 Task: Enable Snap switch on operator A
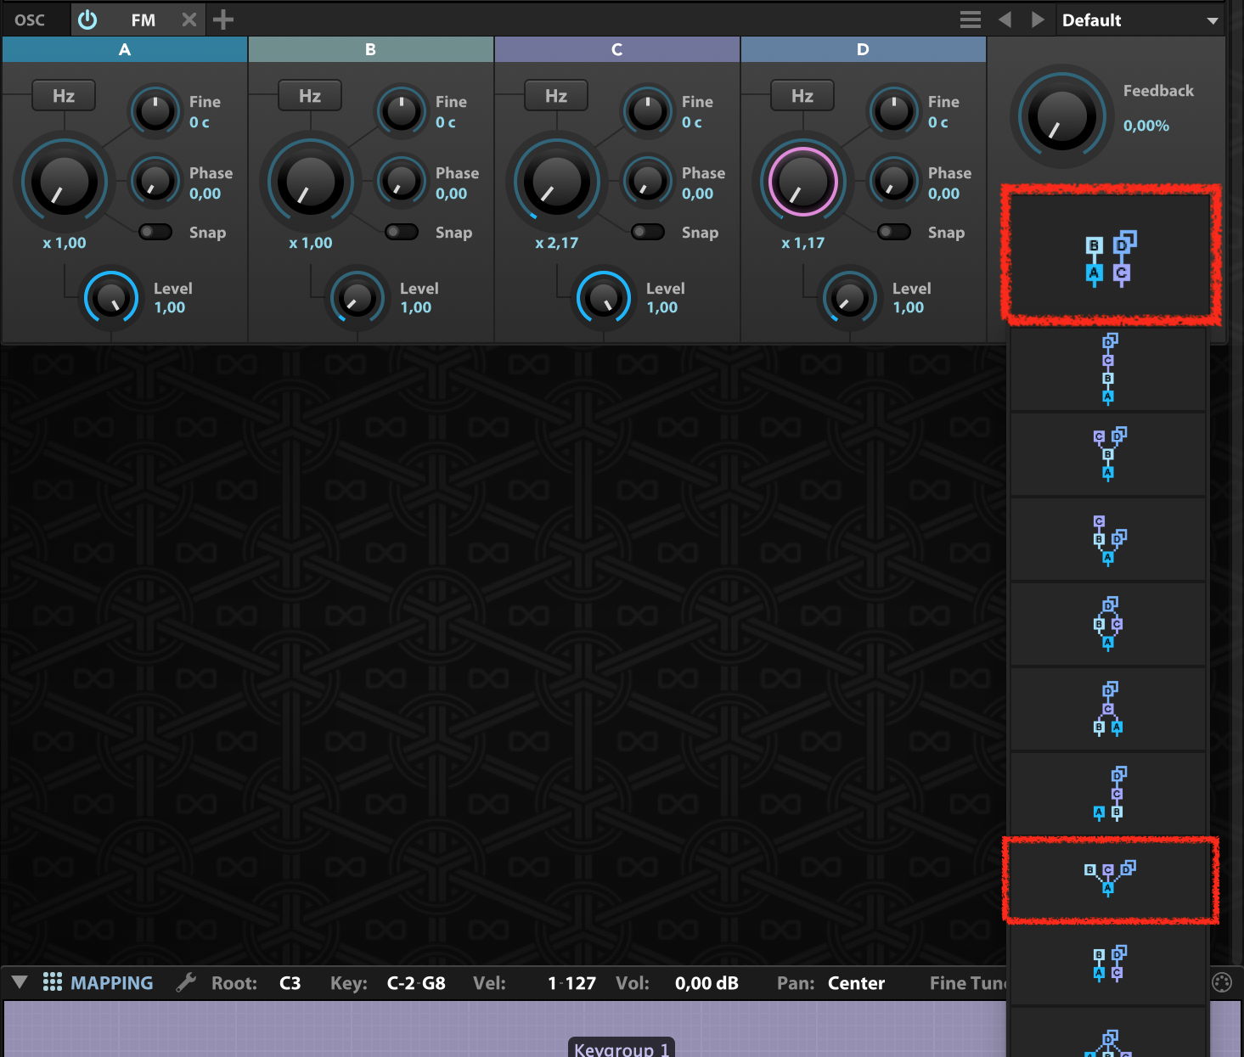click(x=155, y=232)
